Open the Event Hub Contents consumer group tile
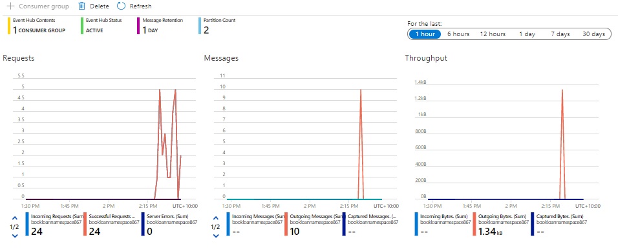The image size is (618, 251). pos(37,26)
